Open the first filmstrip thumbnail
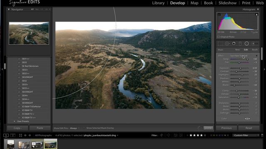 (10, 144)
